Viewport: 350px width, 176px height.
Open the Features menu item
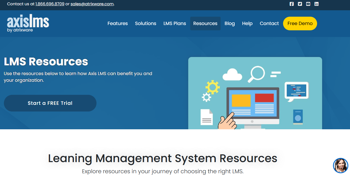(118, 23)
